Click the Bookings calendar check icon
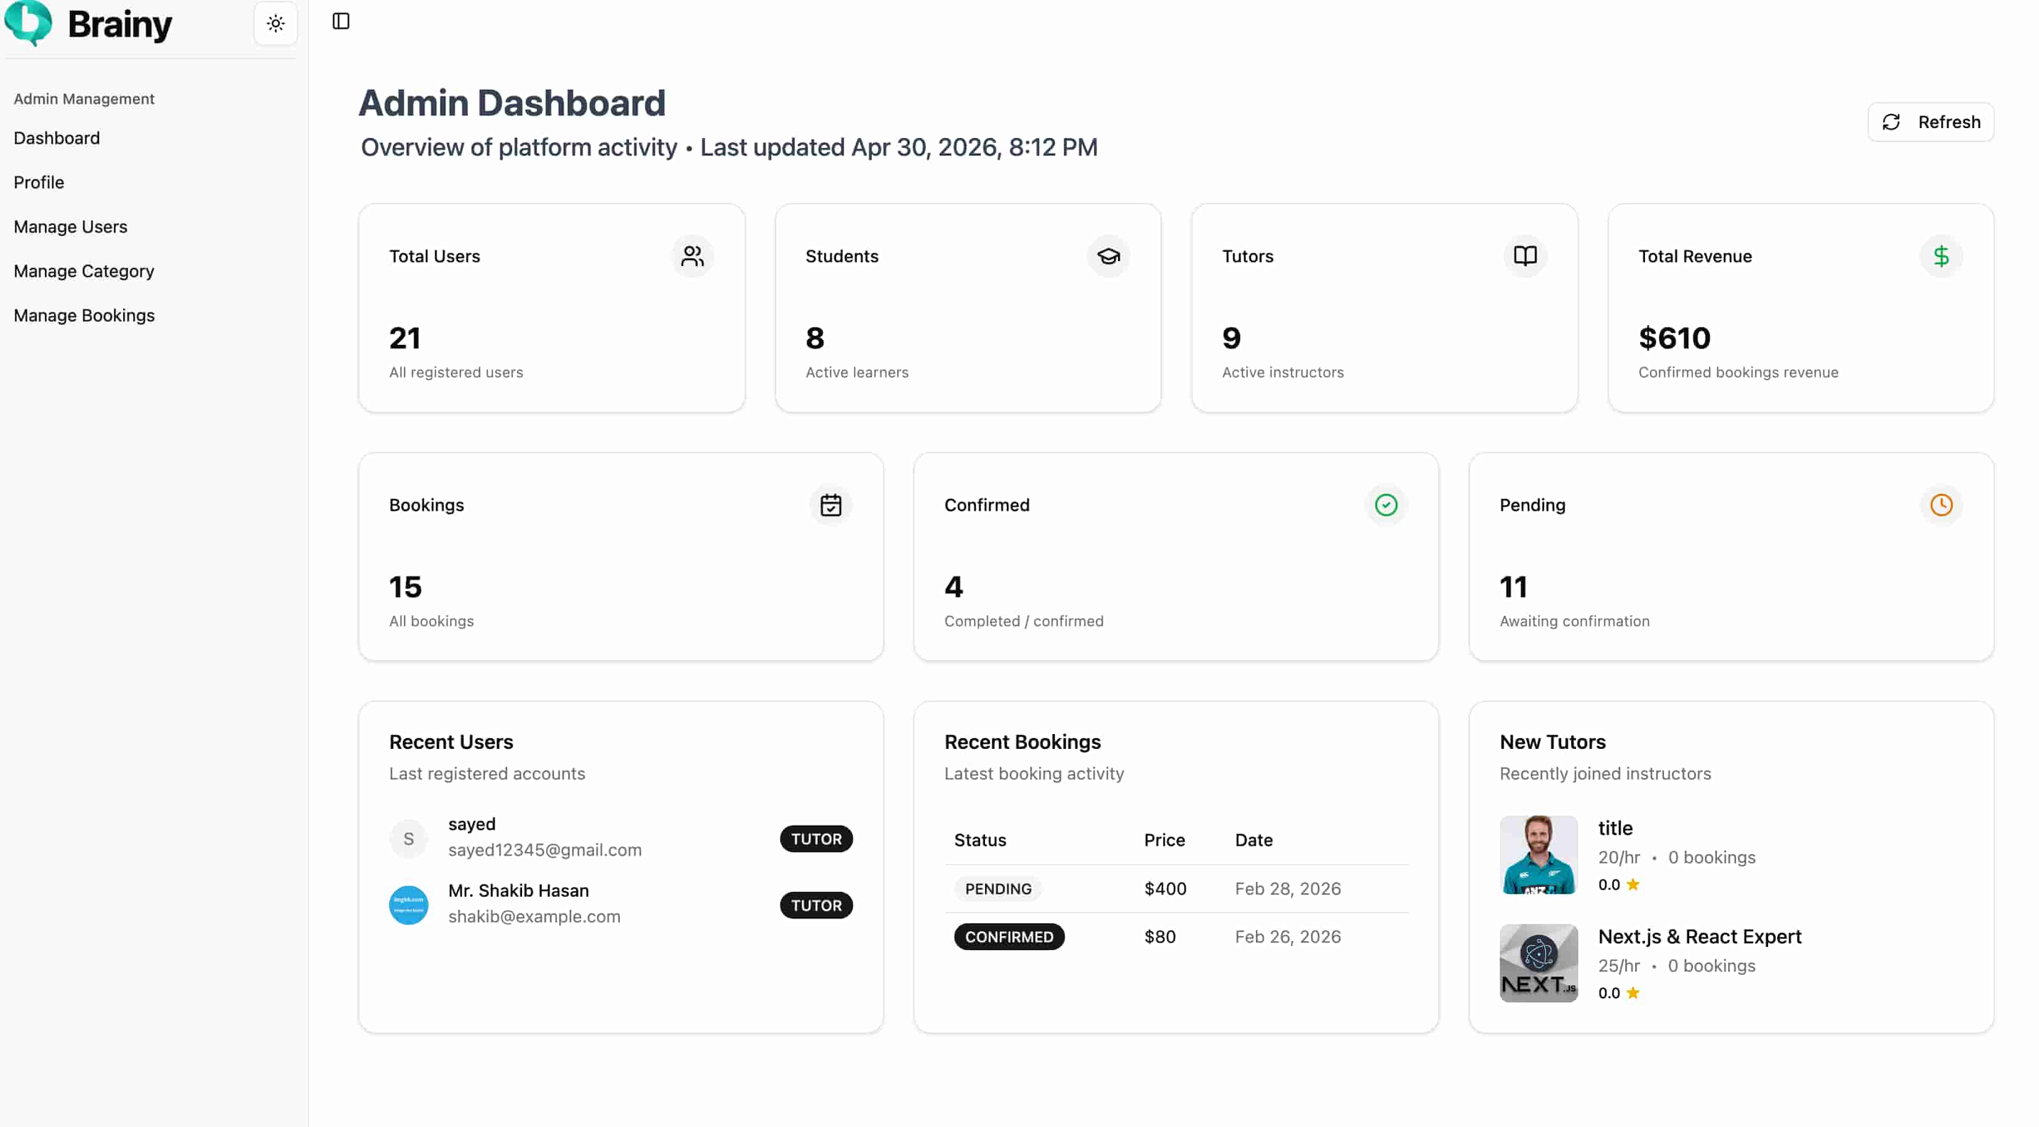Image resolution: width=2039 pixels, height=1127 pixels. pyautogui.click(x=831, y=504)
